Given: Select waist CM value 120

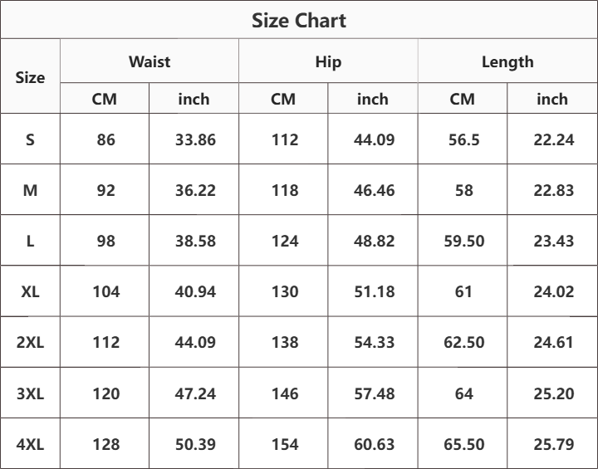Looking at the screenshot, I should tap(106, 393).
